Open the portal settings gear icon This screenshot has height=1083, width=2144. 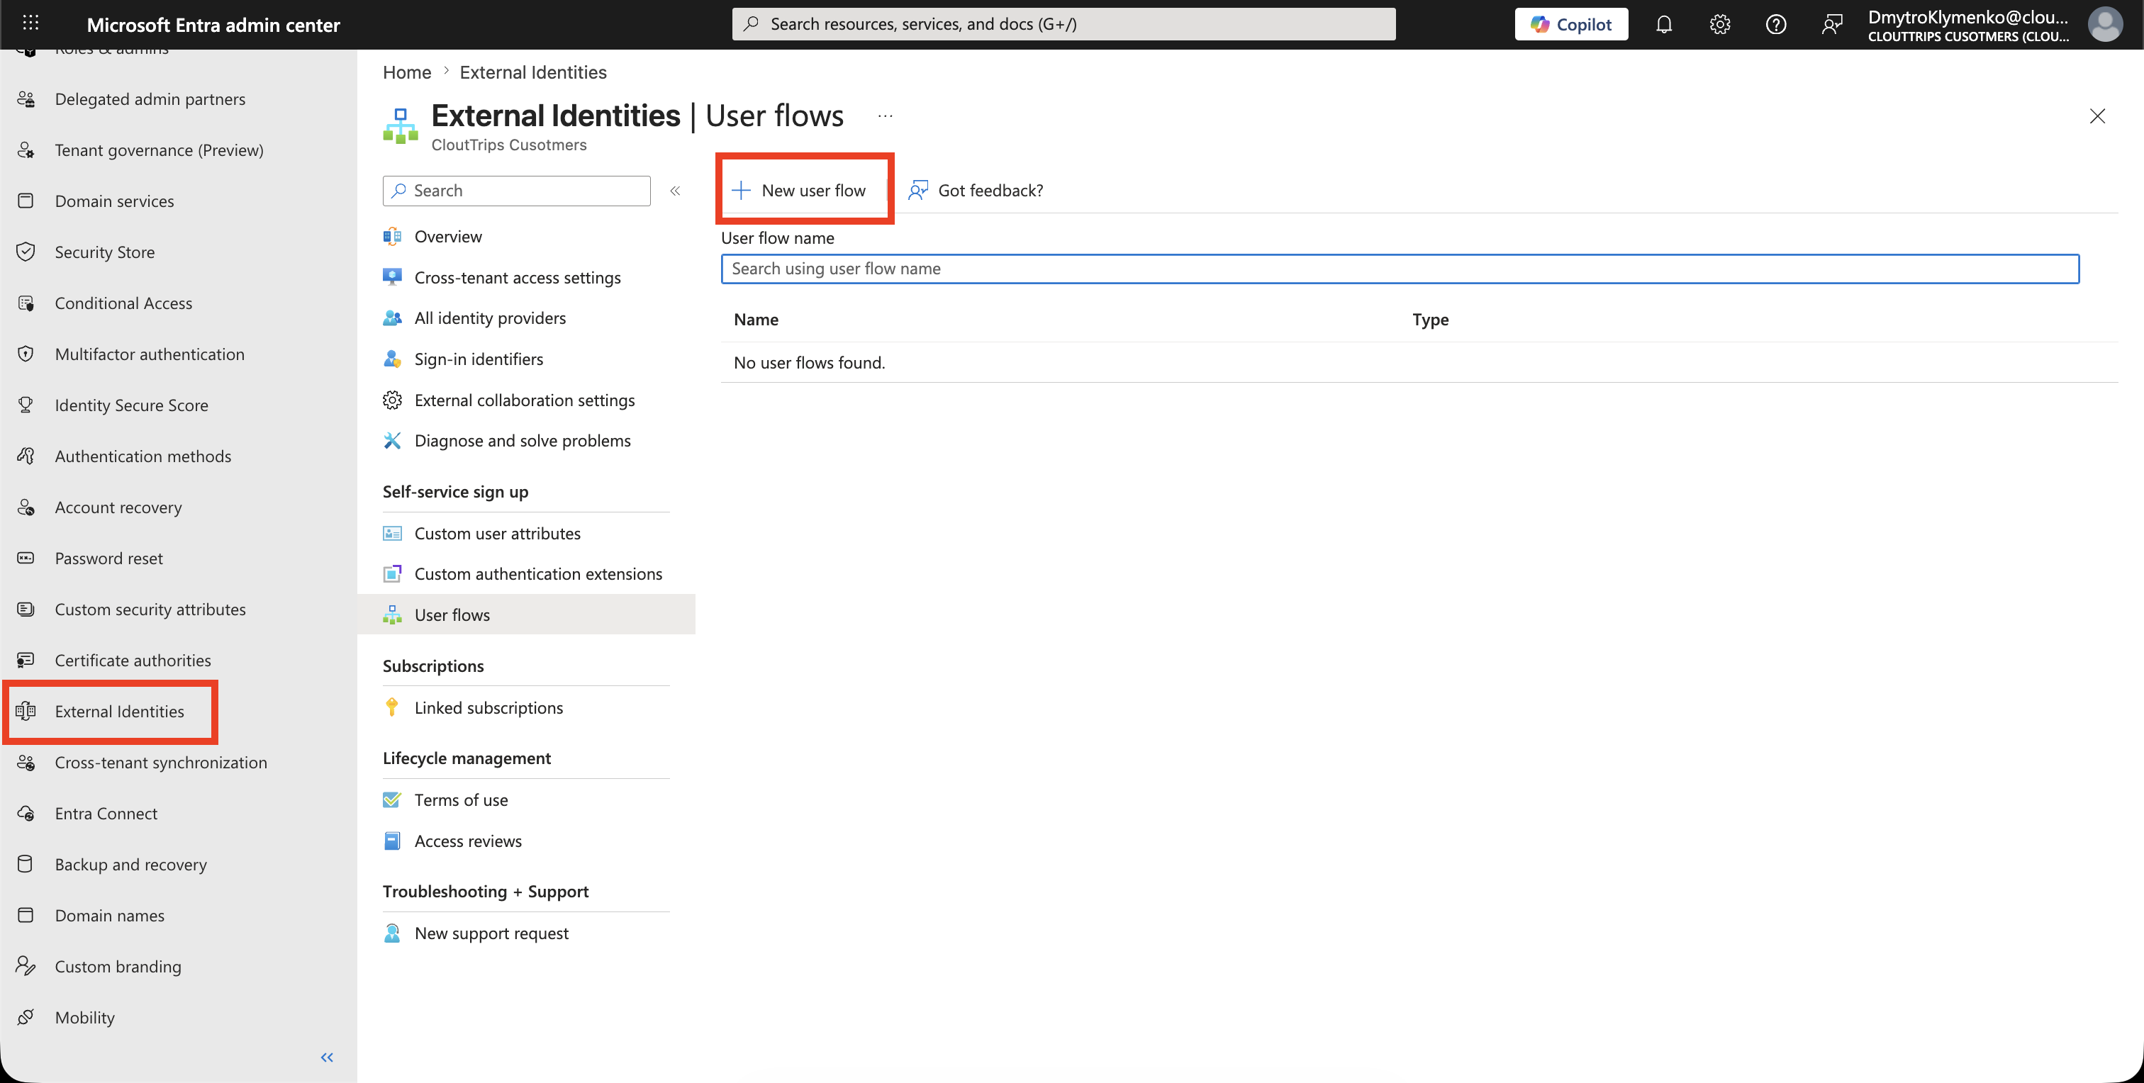pyautogui.click(x=1719, y=24)
